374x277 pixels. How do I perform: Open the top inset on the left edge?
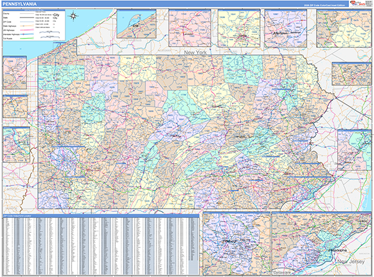(x=14, y=73)
